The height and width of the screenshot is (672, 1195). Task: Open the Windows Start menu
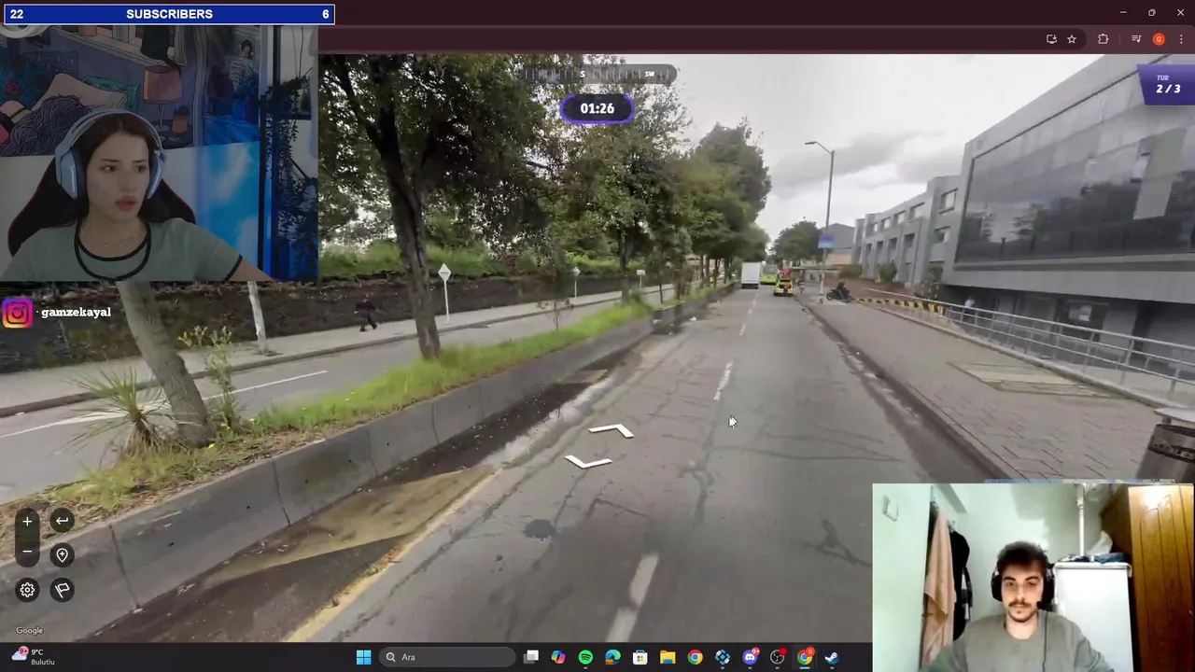363,657
